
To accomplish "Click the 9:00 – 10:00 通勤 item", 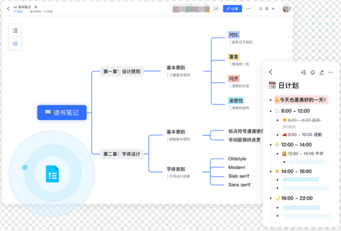I will (x=302, y=135).
